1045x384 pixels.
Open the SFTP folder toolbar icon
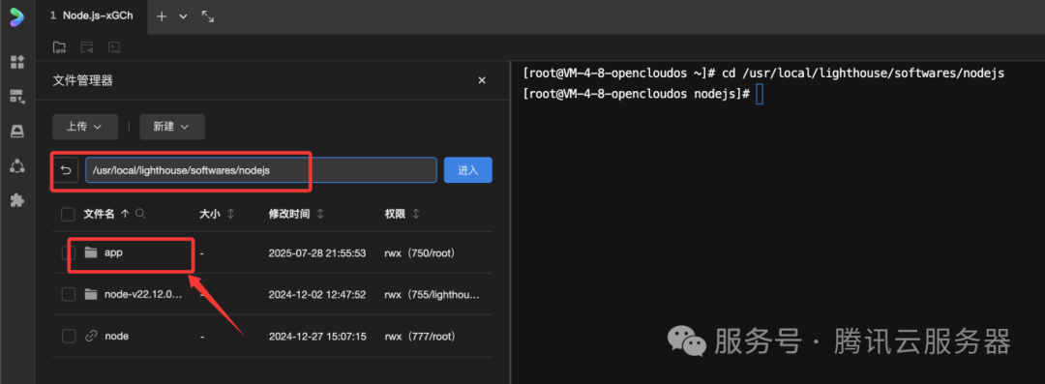[x=59, y=47]
